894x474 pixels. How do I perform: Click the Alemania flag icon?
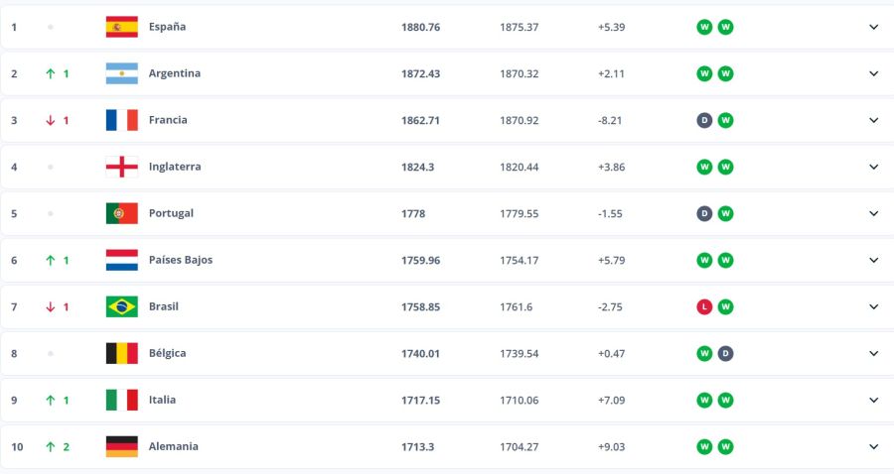coord(121,446)
